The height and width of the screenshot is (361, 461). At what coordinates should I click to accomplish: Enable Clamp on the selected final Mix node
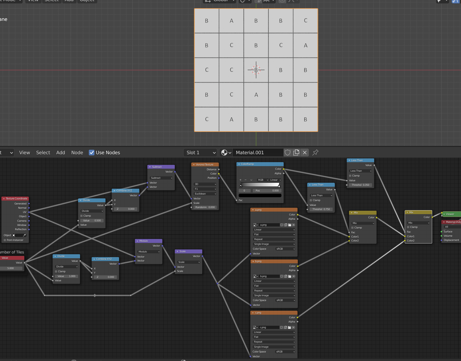click(408, 227)
